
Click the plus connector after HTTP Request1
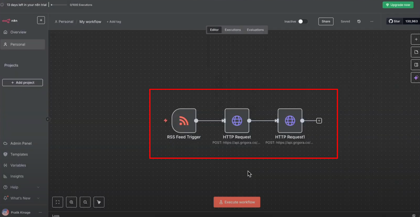[319, 121]
